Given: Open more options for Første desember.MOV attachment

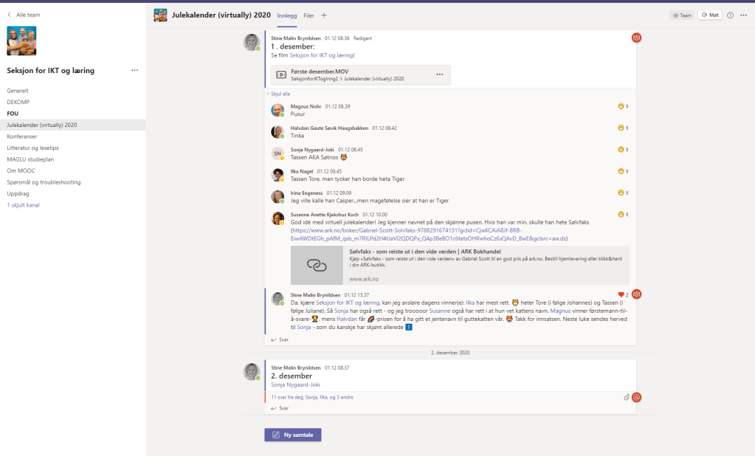Looking at the screenshot, I should point(440,75).
